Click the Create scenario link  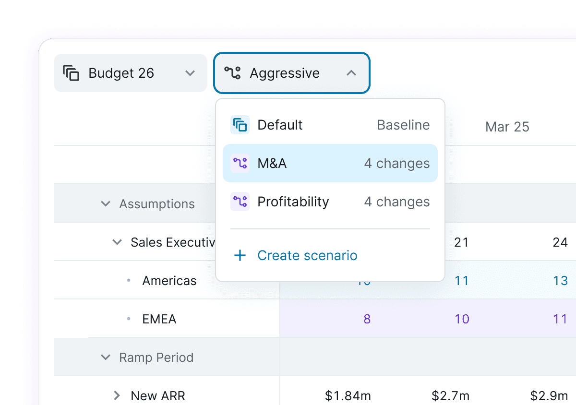(307, 255)
